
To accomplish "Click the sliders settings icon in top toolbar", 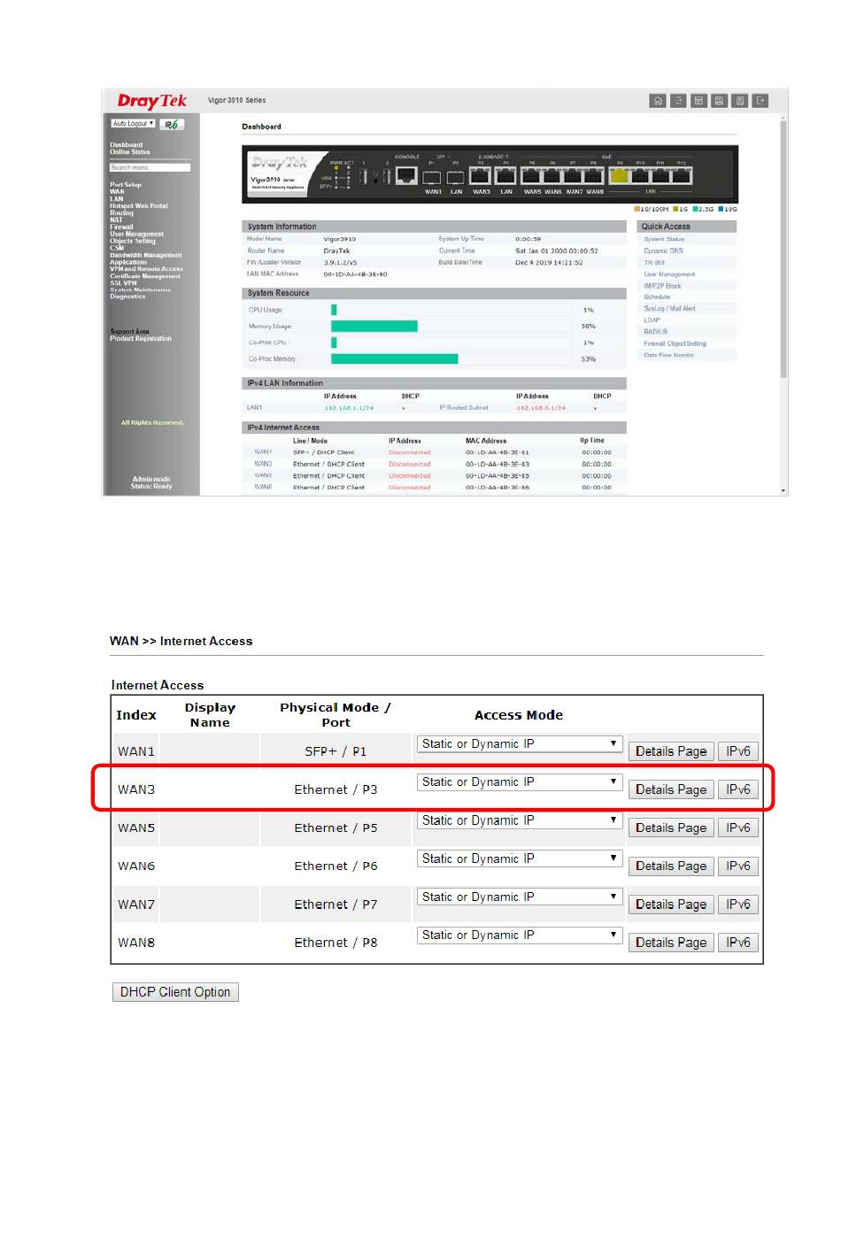I will point(678,101).
